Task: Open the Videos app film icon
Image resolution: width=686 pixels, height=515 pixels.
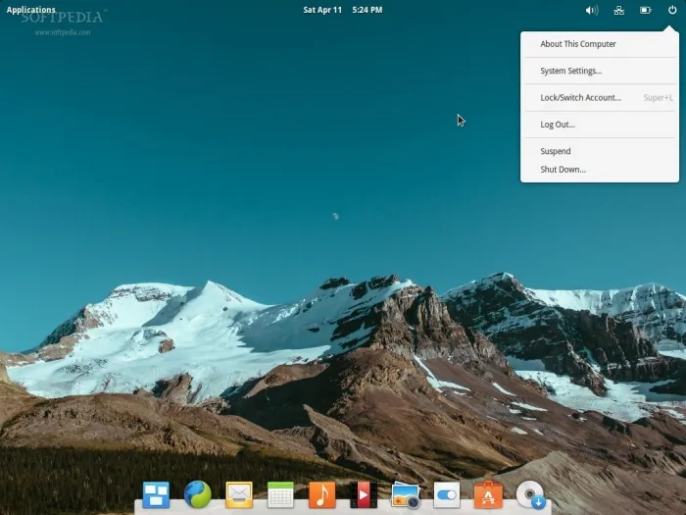Action: pyautogui.click(x=364, y=494)
